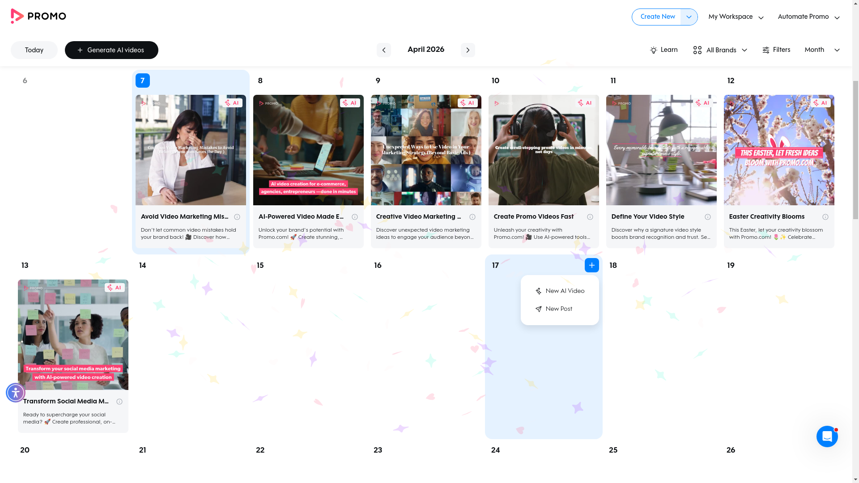The width and height of the screenshot is (859, 483).
Task: Click the All Brands grid icon
Action: (x=697, y=50)
